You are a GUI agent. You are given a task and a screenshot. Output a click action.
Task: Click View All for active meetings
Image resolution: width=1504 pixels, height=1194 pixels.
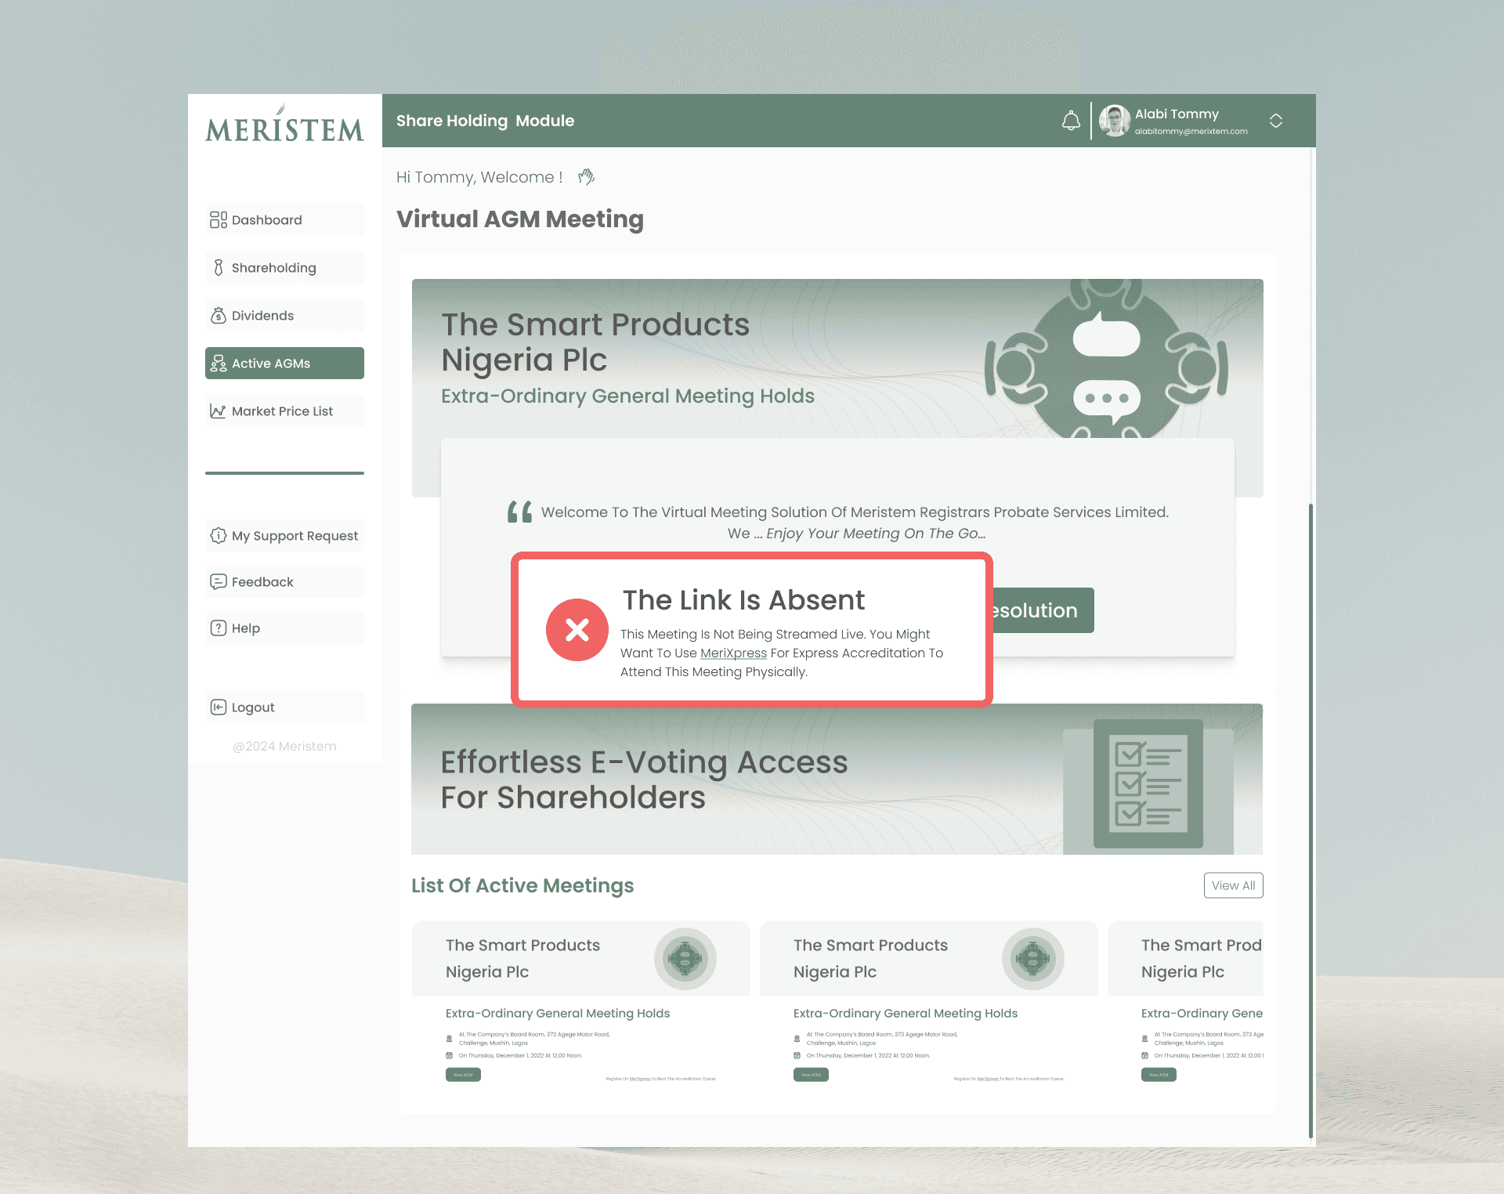tap(1233, 885)
